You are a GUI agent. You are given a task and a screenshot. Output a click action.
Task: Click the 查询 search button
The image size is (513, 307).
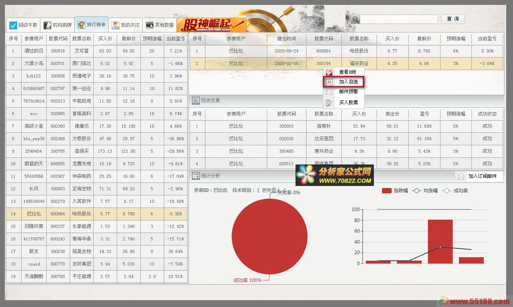pyautogui.click(x=453, y=19)
